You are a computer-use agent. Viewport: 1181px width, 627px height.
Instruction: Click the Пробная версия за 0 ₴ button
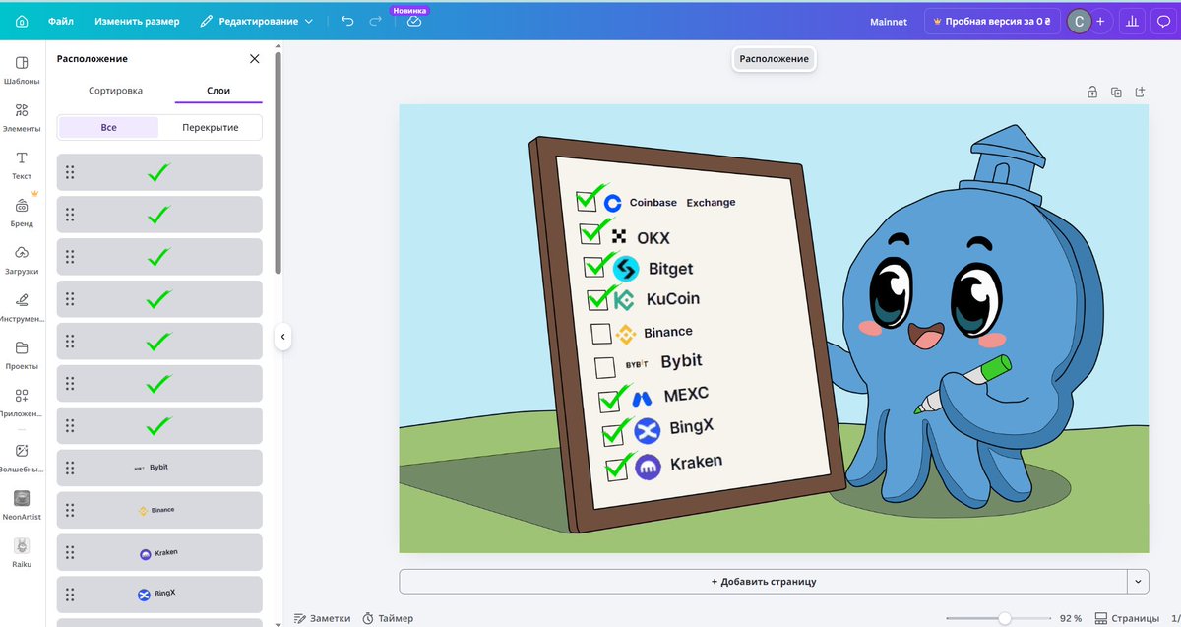(992, 21)
